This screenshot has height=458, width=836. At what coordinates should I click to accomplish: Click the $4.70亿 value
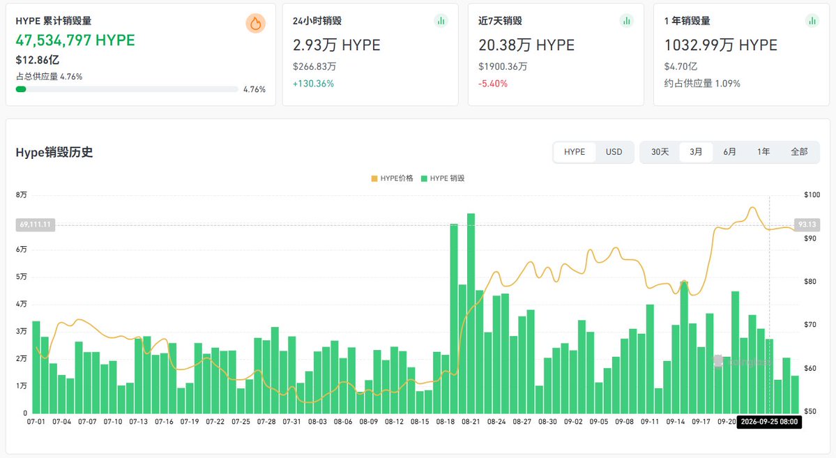(681, 66)
